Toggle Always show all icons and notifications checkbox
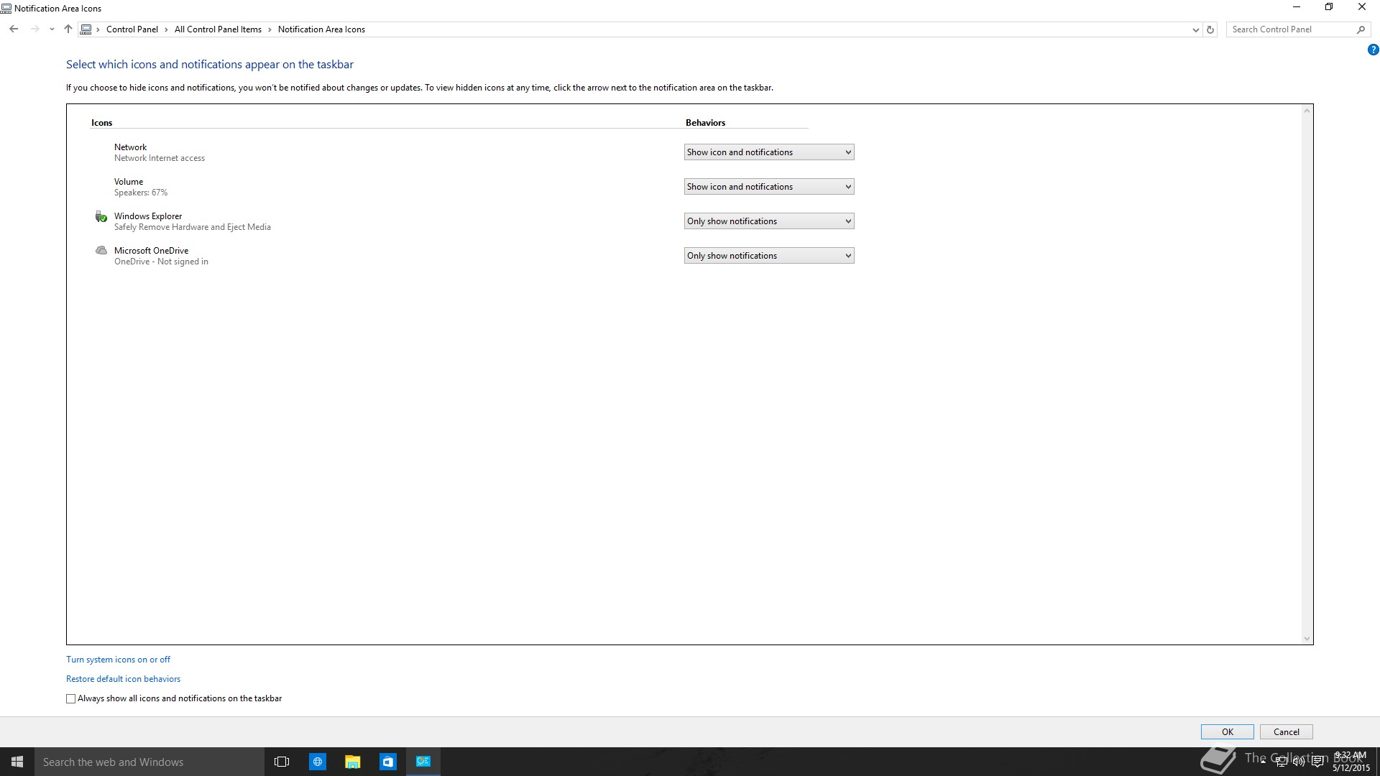Viewport: 1380px width, 776px height. point(70,698)
